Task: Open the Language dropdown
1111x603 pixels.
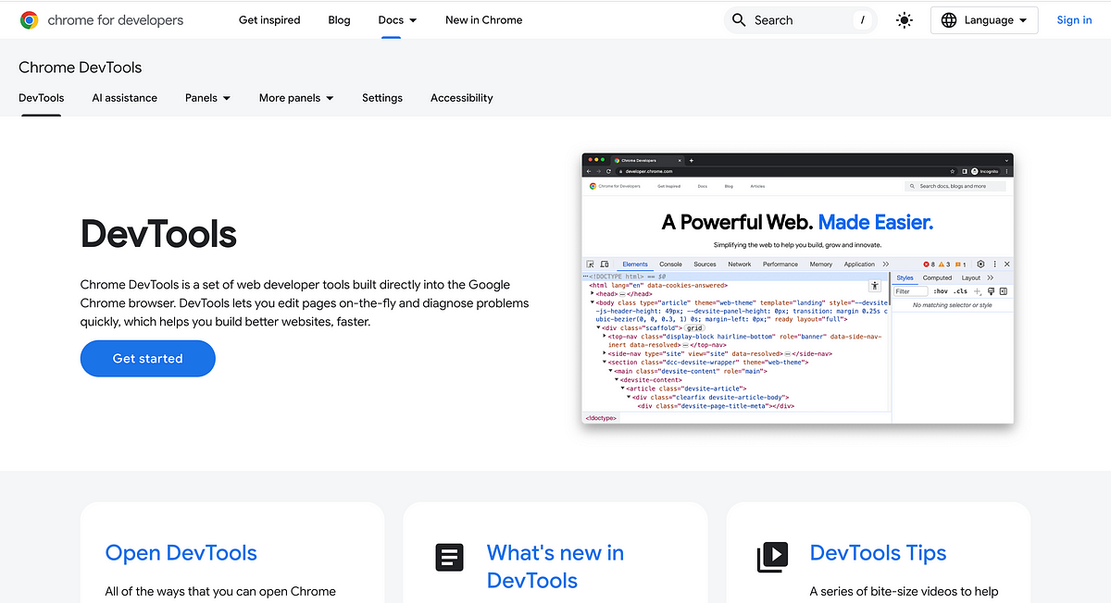Action: [984, 19]
